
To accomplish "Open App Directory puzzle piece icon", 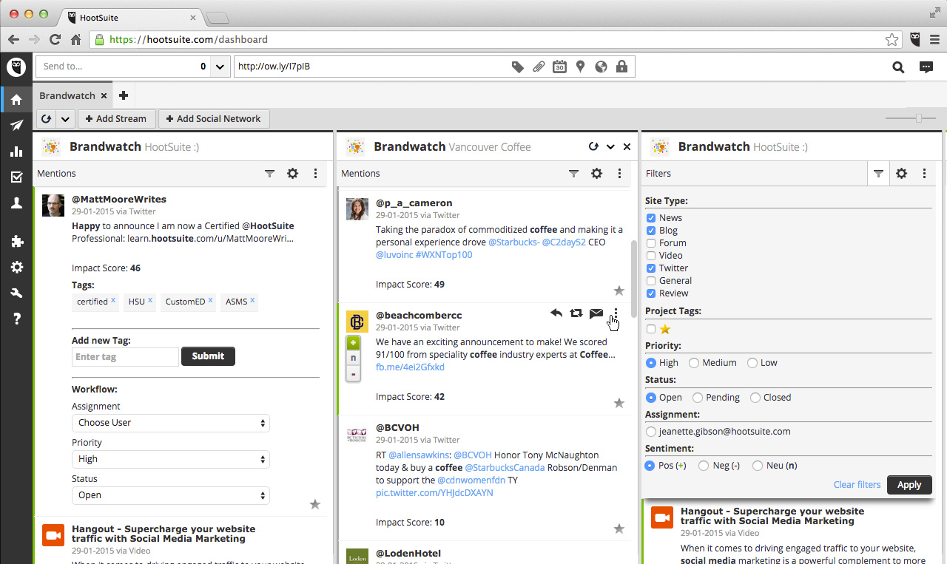I will [16, 242].
